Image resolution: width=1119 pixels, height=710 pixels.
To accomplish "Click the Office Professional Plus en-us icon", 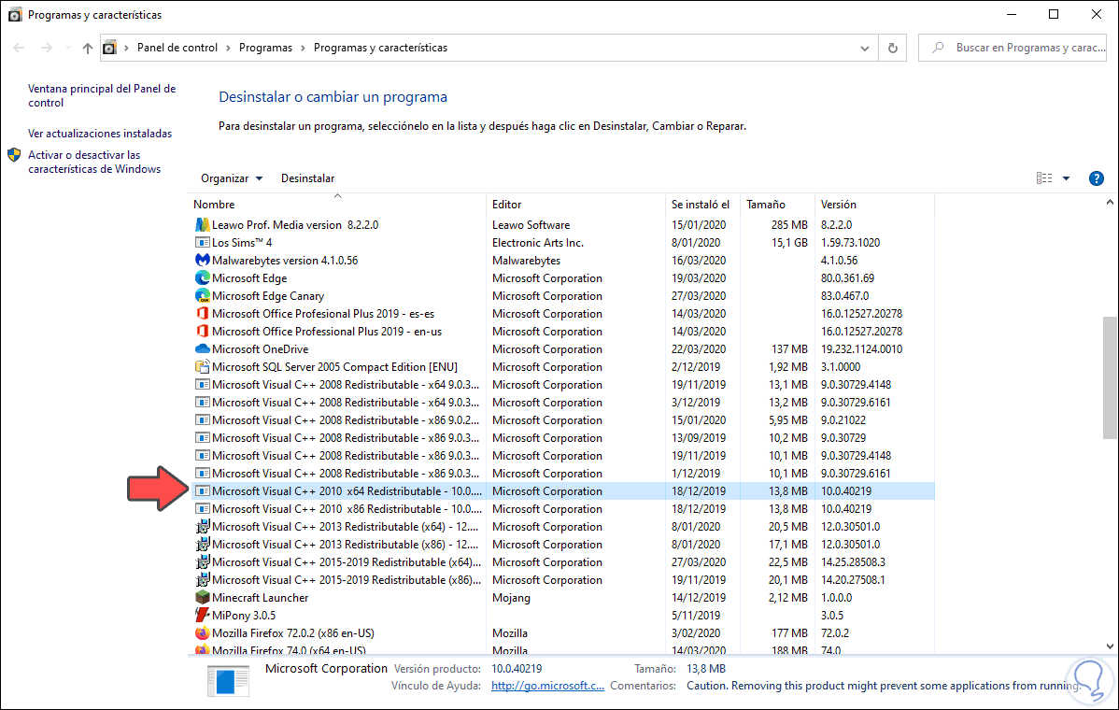I will pos(203,331).
